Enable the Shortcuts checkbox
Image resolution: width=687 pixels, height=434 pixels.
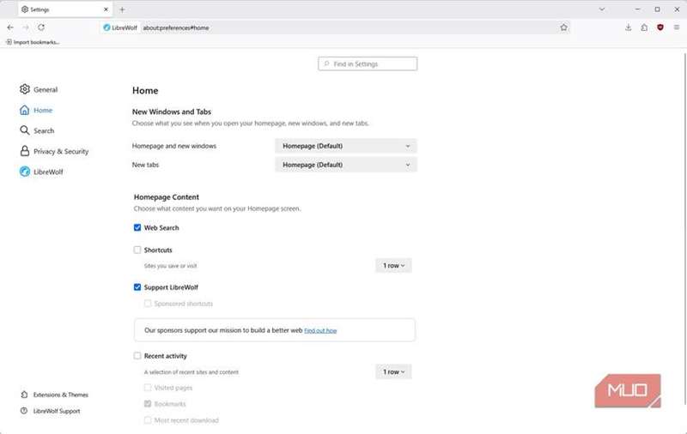click(137, 250)
